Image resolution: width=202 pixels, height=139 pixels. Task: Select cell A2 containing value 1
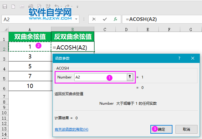click(x=30, y=47)
